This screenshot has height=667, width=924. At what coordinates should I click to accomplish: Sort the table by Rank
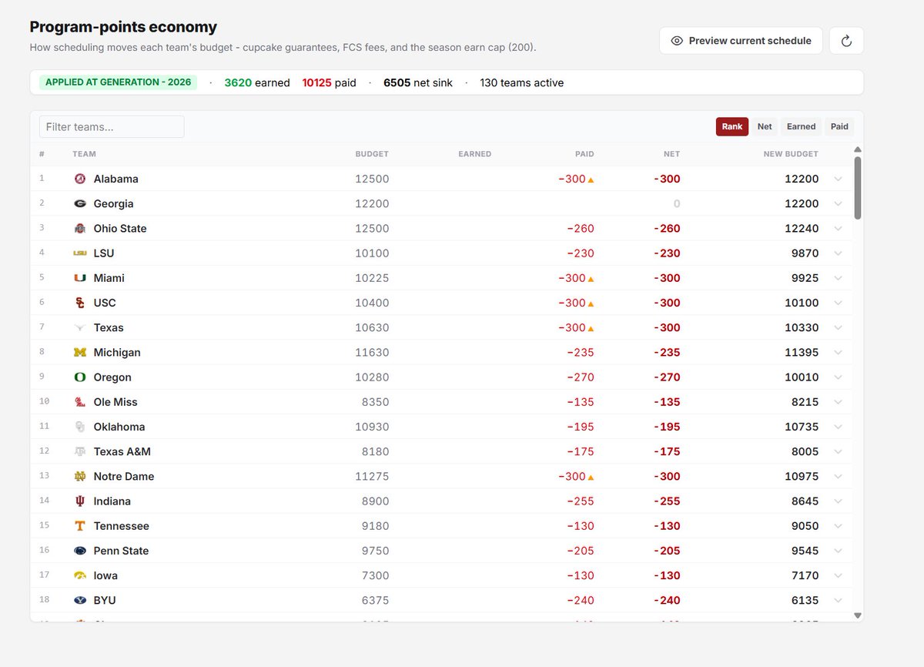click(732, 127)
